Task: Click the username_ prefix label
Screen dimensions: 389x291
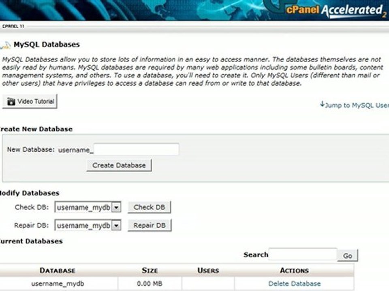Action: click(75, 150)
